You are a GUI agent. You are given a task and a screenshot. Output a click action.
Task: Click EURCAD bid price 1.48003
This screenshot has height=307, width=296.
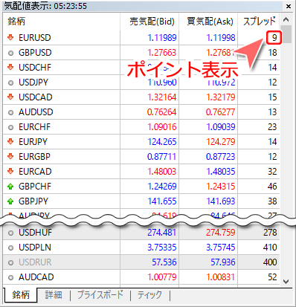click(162, 172)
